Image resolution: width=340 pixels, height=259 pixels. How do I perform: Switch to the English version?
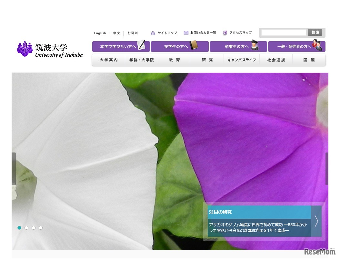[100, 33]
